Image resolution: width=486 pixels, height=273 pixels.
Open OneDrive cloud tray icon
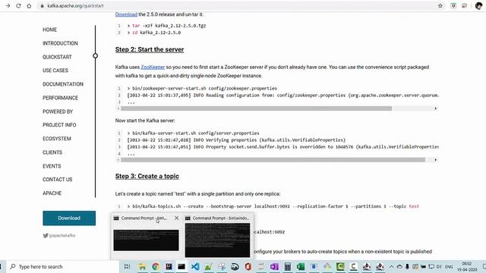point(399,266)
